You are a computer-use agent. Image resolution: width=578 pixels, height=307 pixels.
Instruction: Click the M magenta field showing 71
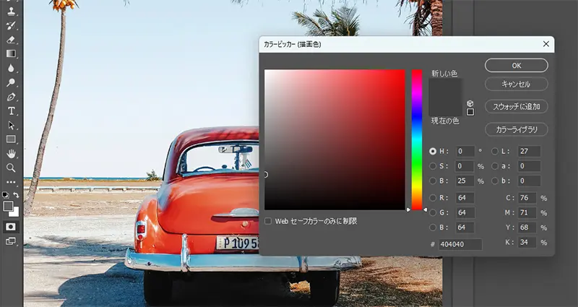(x=527, y=212)
